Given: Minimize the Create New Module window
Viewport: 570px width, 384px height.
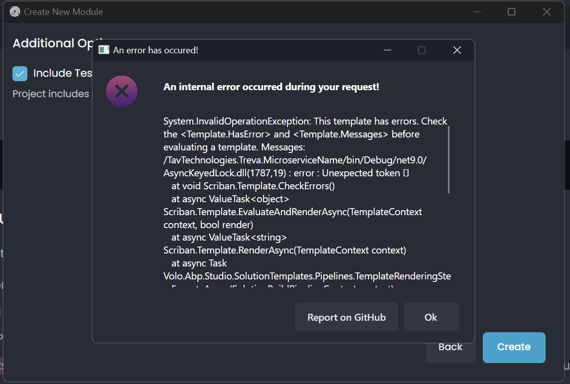Looking at the screenshot, I should pyautogui.click(x=477, y=11).
